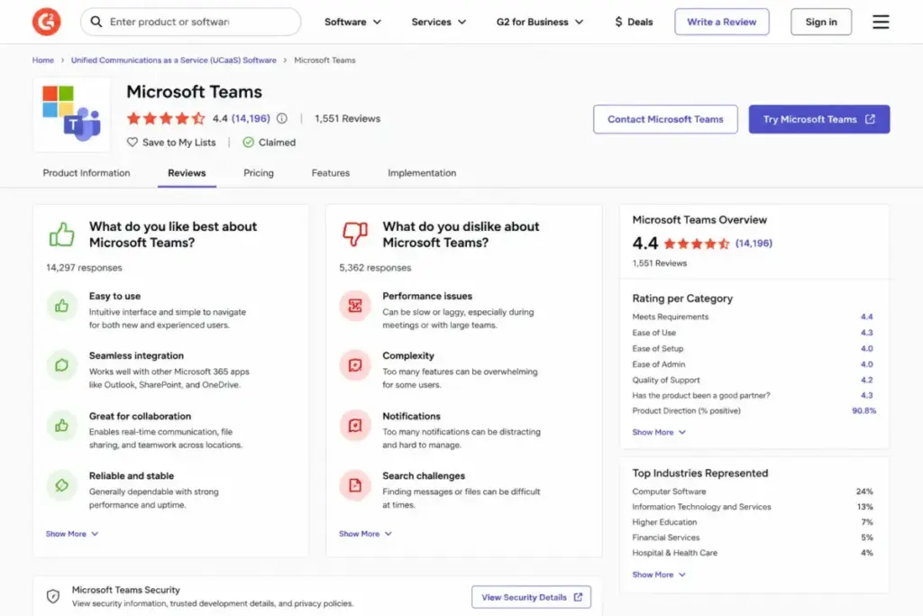Screen dimensions: 923x616
Task: Expand Show More under Top Industries
Action: [659, 575]
